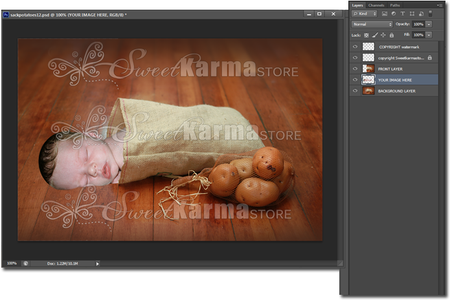Click the copyright Sweetkarmasto layer thumbnail

coord(368,58)
